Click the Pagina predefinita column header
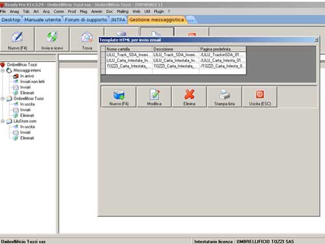 222,49
